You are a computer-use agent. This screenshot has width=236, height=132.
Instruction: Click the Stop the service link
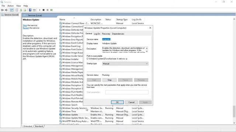(x=25, y=25)
